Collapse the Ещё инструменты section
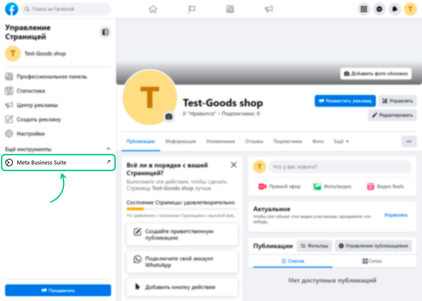 point(108,149)
